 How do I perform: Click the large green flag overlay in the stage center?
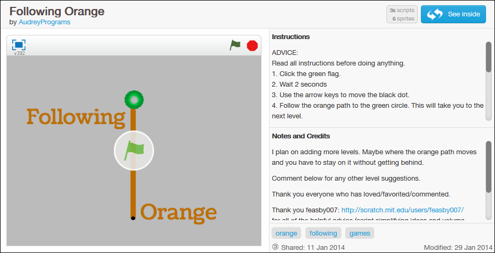click(134, 151)
